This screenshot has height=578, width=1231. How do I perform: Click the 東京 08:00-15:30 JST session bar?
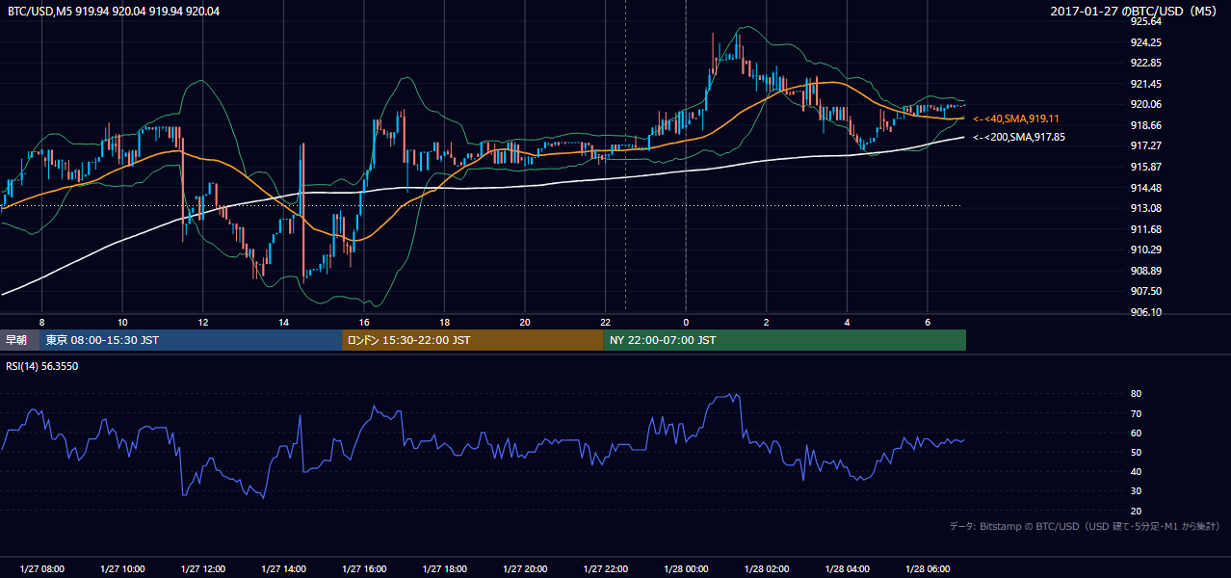click(x=191, y=340)
